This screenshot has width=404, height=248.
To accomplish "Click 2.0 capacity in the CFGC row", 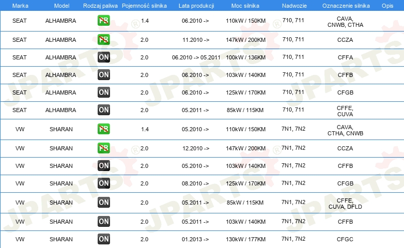I will tap(144, 239).
